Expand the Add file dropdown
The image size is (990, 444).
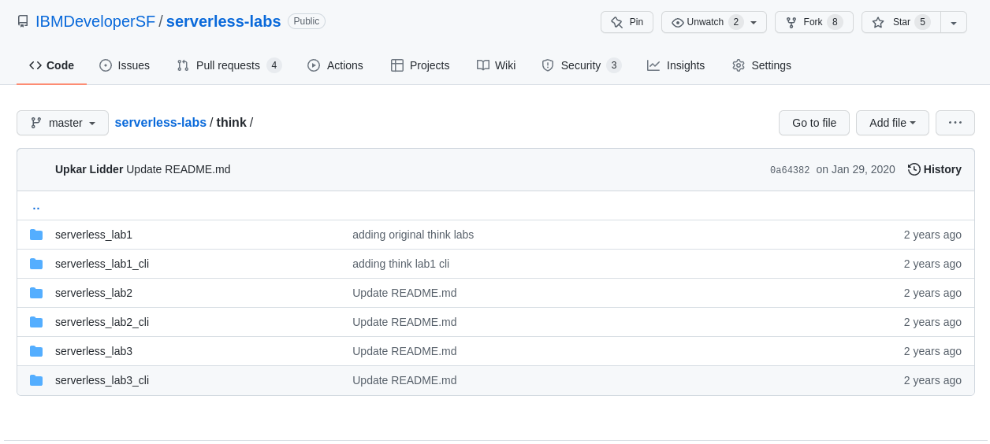point(892,123)
